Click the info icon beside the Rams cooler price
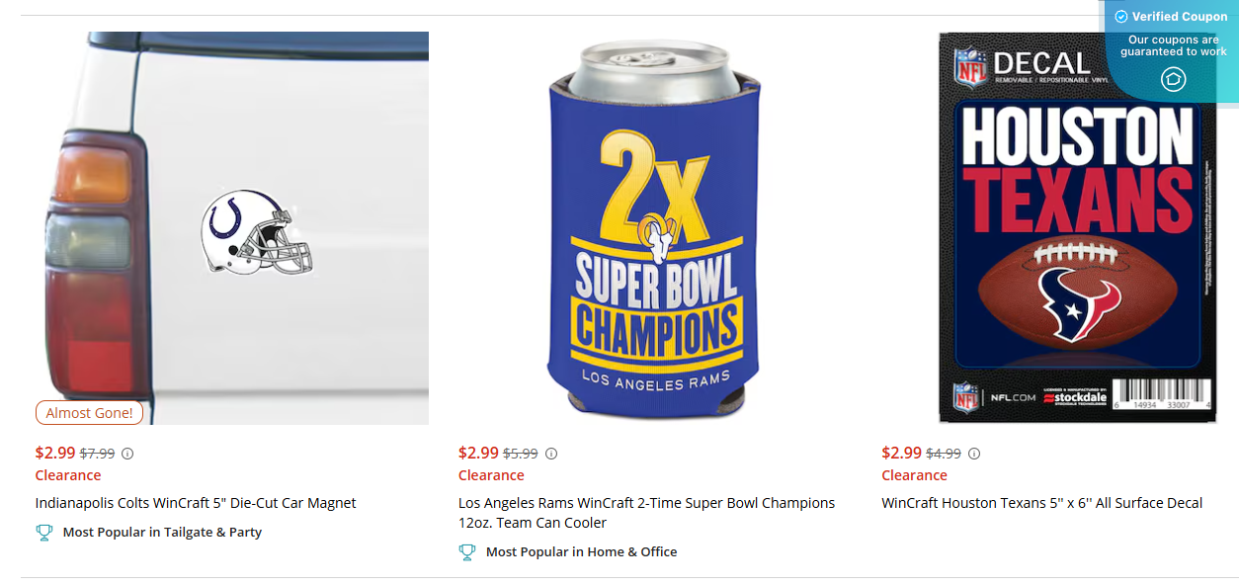 (551, 453)
